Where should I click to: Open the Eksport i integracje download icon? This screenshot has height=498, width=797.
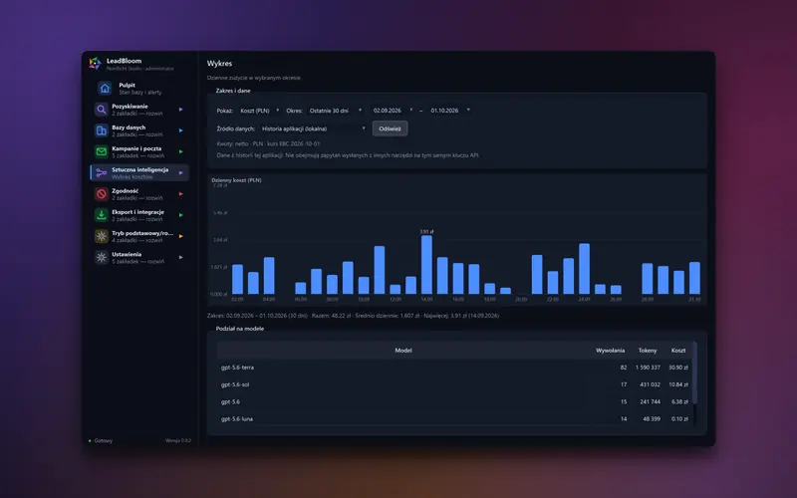[102, 215]
